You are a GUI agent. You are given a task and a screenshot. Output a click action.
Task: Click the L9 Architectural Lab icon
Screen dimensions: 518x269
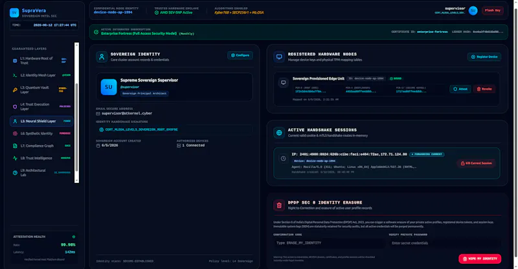[15, 173]
